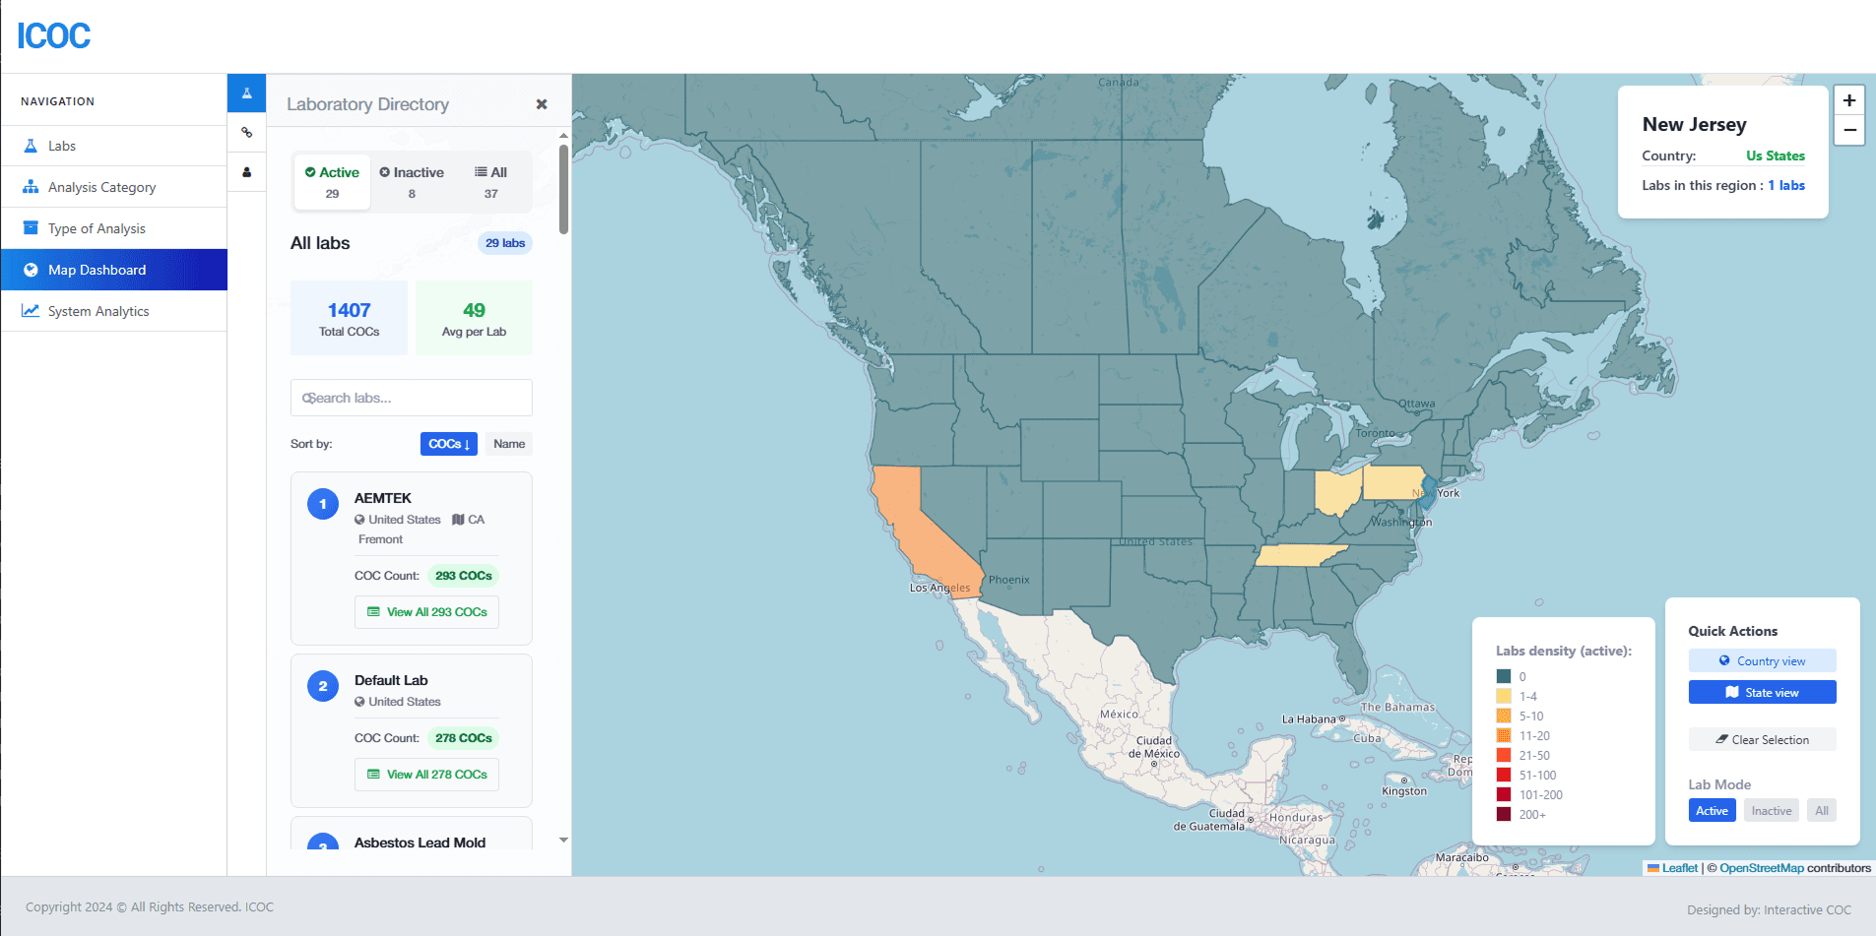The width and height of the screenshot is (1876, 936).
Task: Zoom in on the map
Action: [1849, 100]
